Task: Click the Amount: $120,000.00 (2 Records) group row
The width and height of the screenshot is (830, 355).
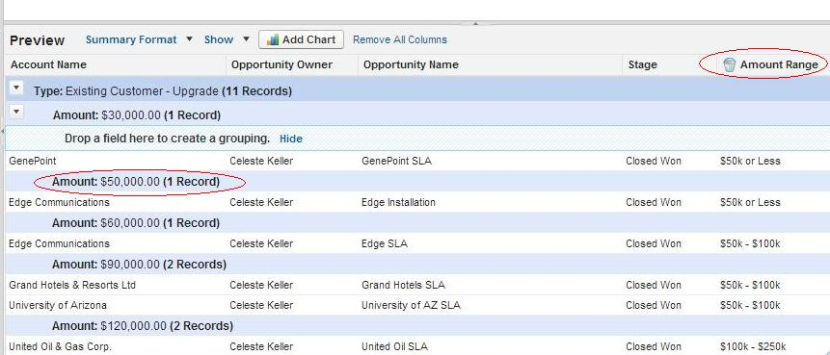Action: (416, 326)
